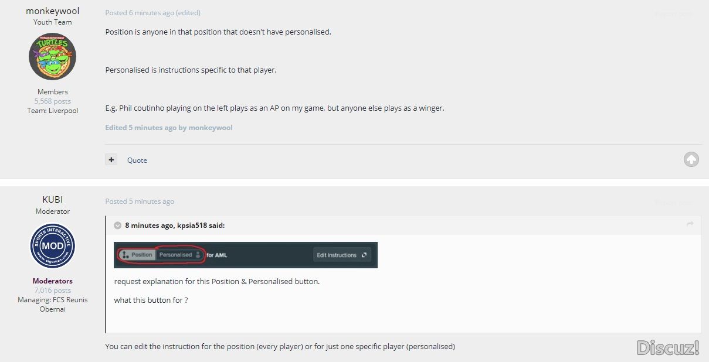This screenshot has height=362, width=709.
Task: Open monkeywool's Ninja Turtles avatar
Action: (53, 57)
